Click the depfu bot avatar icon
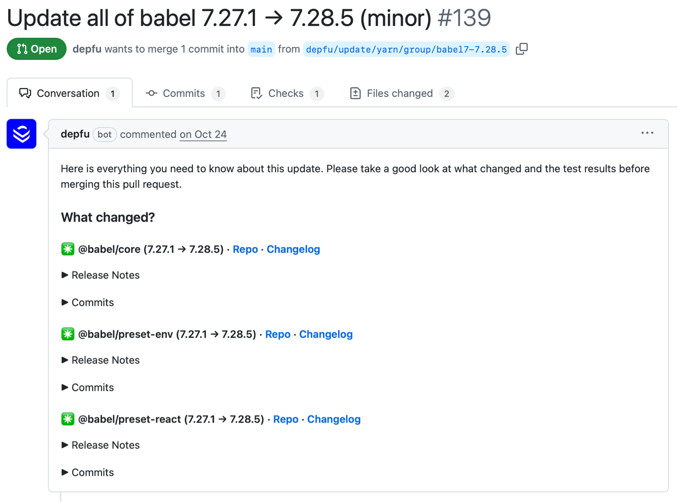This screenshot has width=677, height=502. pos(21,134)
